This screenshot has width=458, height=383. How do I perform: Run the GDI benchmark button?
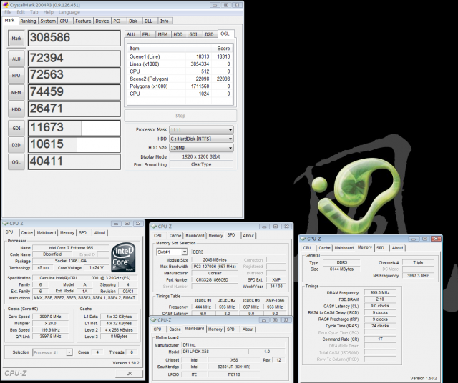(16, 128)
